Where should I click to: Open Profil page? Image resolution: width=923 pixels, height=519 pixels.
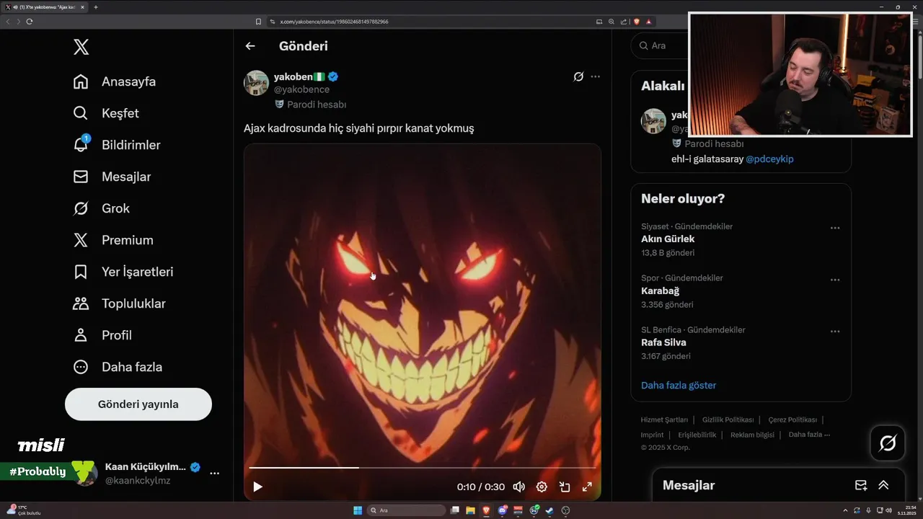click(102, 335)
